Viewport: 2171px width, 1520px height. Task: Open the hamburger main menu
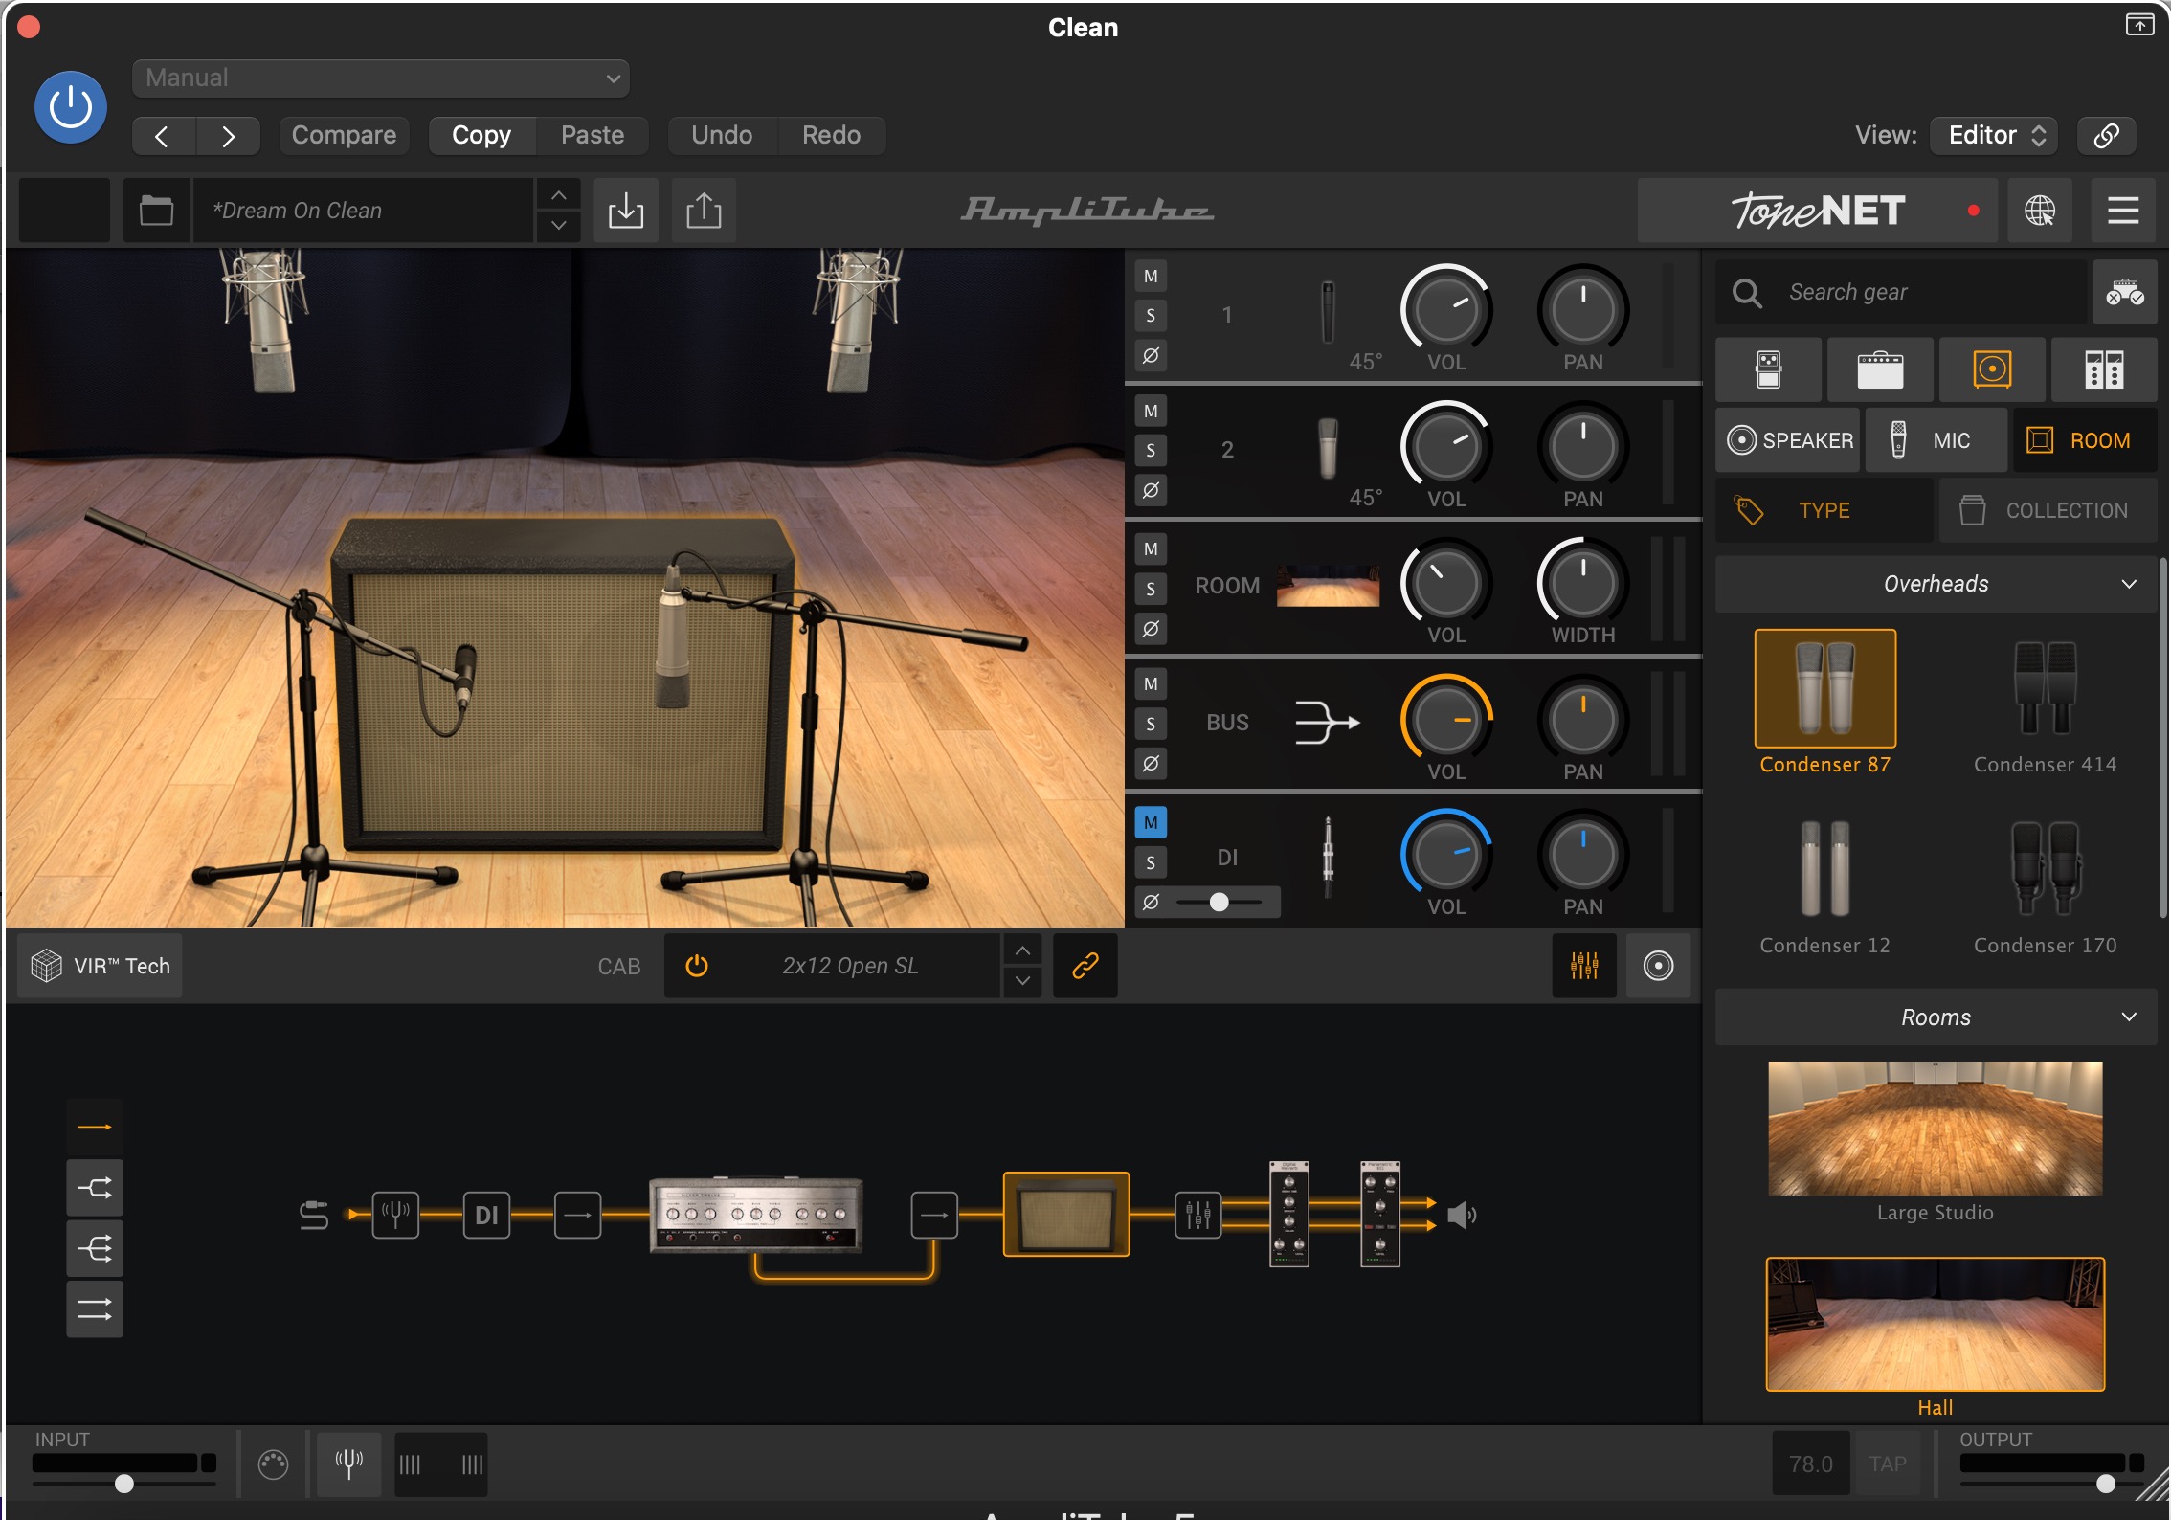[x=2123, y=210]
